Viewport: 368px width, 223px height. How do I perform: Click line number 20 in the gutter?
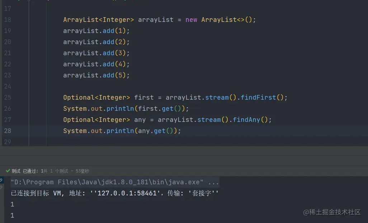(x=8, y=42)
